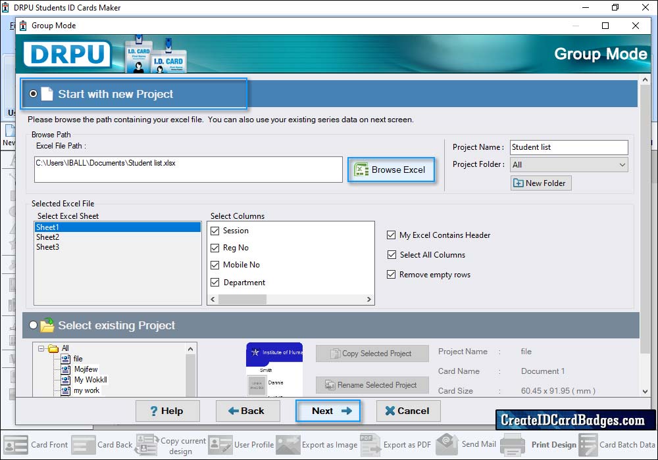Screen dimensions: 658x460
Task: Open the Project Folder dropdown
Action: (x=569, y=165)
